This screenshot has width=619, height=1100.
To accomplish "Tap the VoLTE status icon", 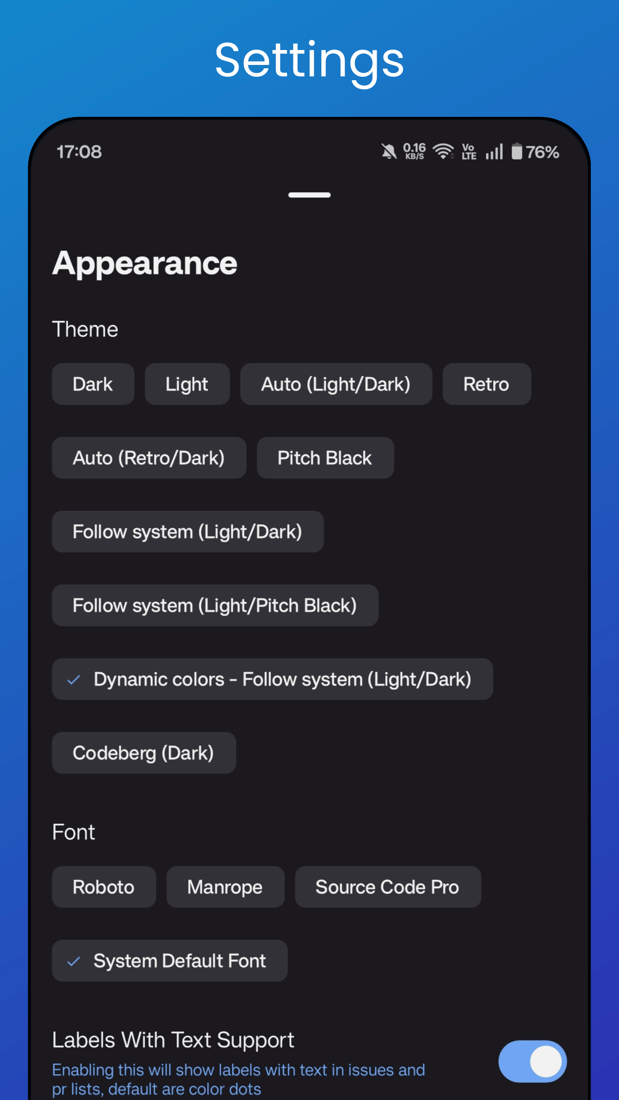I will [468, 152].
